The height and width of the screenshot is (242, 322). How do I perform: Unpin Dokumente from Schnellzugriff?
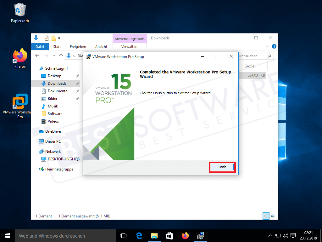[x=78, y=91]
